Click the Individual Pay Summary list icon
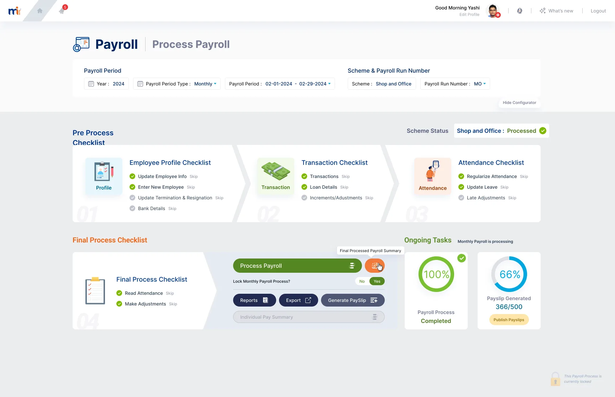This screenshot has height=397, width=615. (x=374, y=317)
